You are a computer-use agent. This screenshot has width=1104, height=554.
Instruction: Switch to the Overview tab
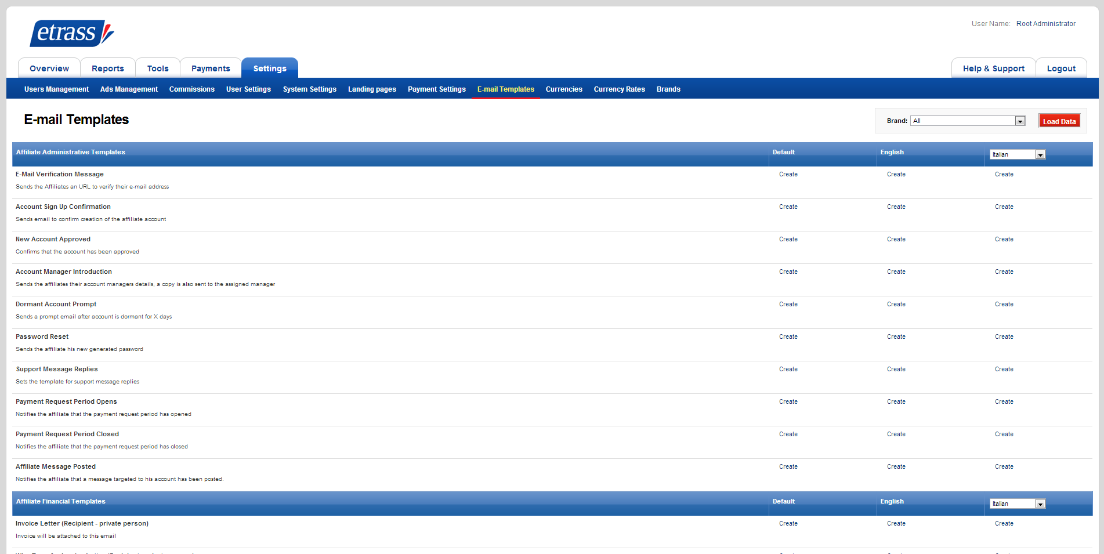49,68
